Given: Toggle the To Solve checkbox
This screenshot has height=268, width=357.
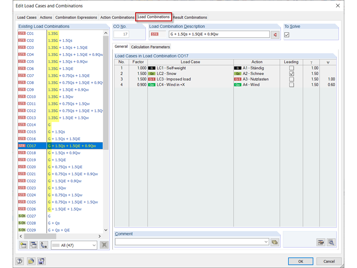Looking at the screenshot, I should [x=287, y=35].
